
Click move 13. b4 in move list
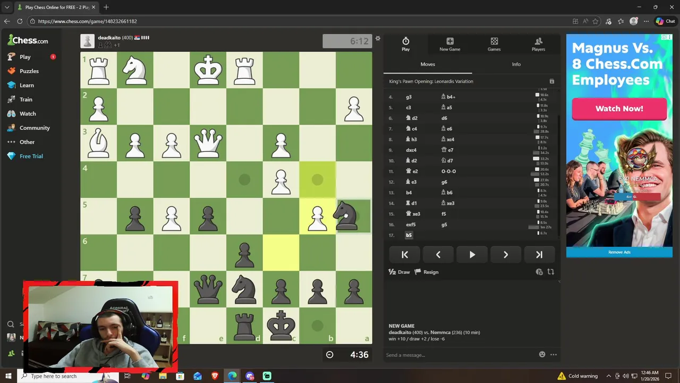tap(409, 193)
